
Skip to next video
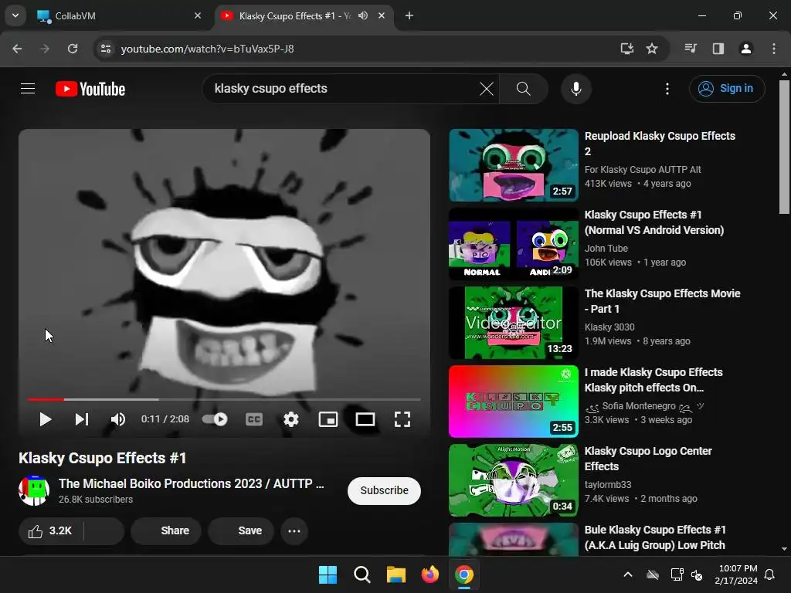coord(82,419)
